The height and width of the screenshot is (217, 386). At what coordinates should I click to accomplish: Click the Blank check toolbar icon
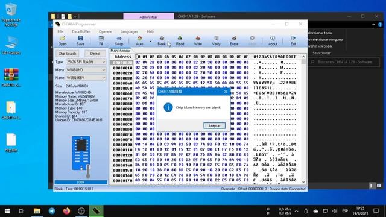coord(162,40)
